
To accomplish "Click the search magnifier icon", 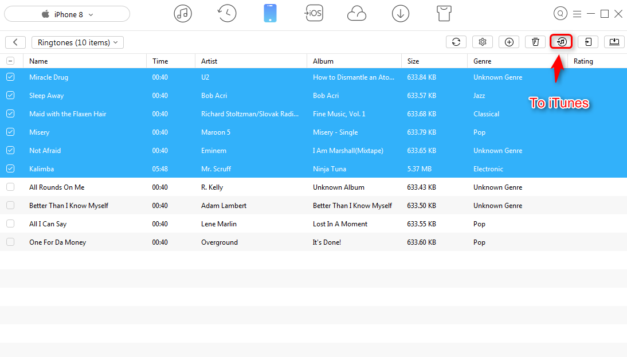I will (x=560, y=14).
